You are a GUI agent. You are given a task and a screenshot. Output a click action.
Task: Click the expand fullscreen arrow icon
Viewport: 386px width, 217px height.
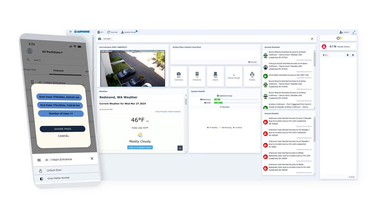(354, 32)
